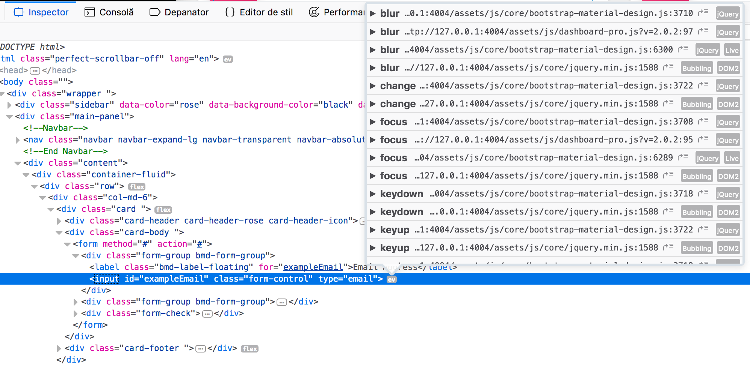Click the '#' action link in the form tag

click(200, 244)
